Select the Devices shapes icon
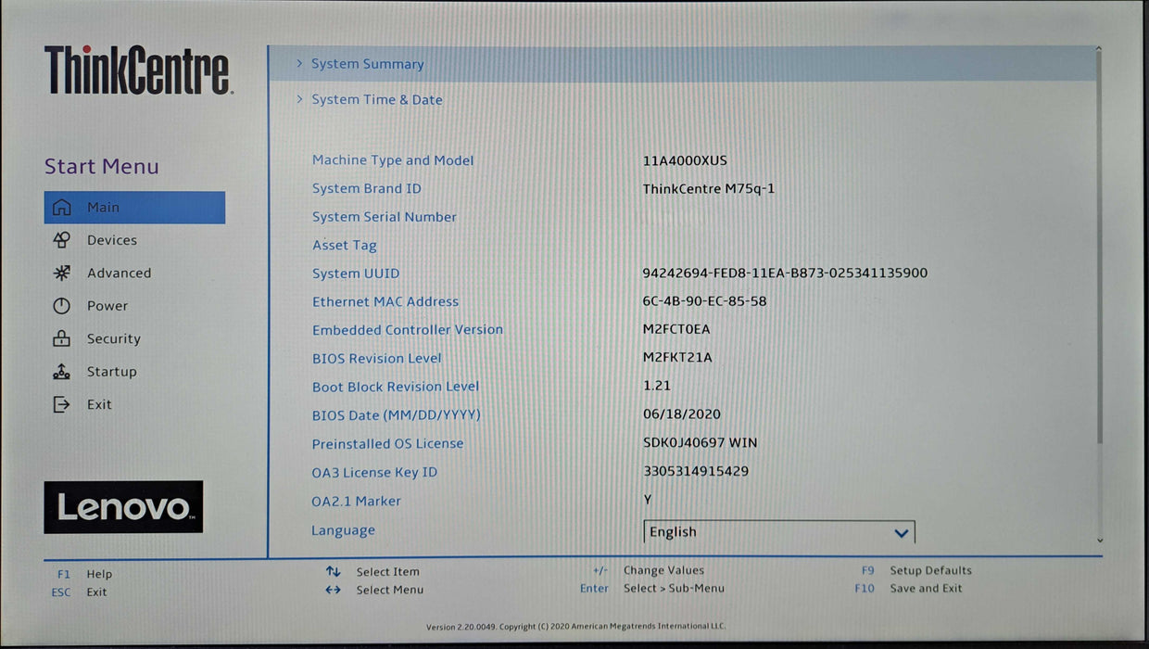This screenshot has width=1149, height=649. [61, 240]
